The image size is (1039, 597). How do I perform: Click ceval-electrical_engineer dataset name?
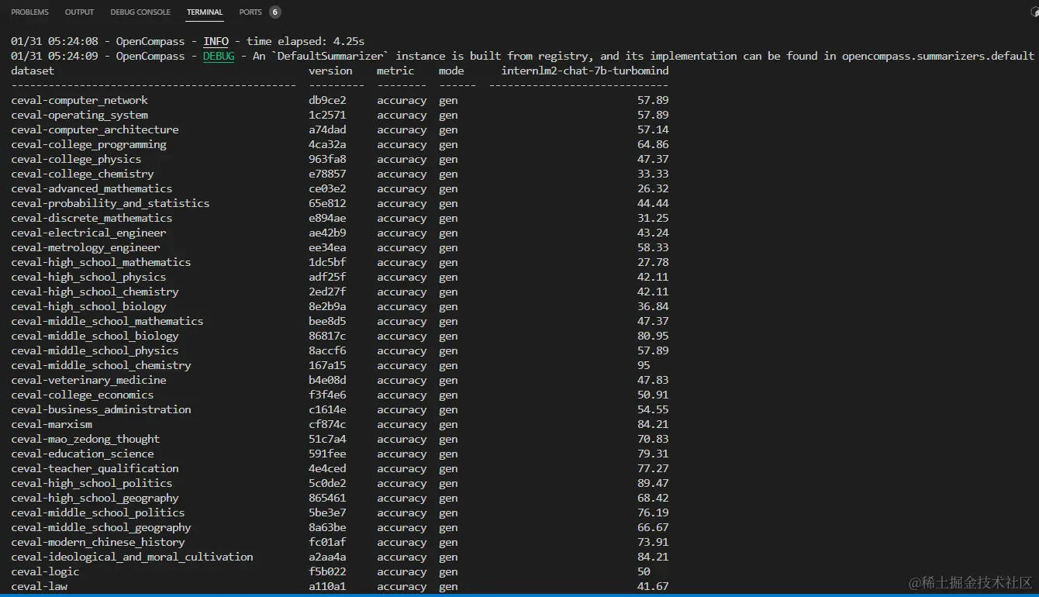pos(88,233)
